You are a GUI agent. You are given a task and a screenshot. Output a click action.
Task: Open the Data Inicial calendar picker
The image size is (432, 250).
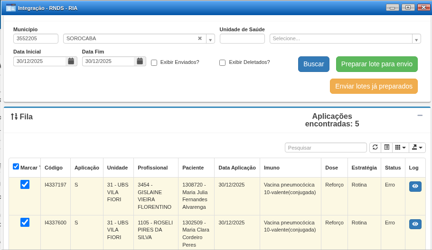coord(71,61)
